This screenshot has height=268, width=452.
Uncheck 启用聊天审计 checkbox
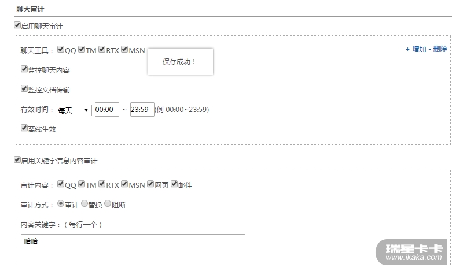17,25
